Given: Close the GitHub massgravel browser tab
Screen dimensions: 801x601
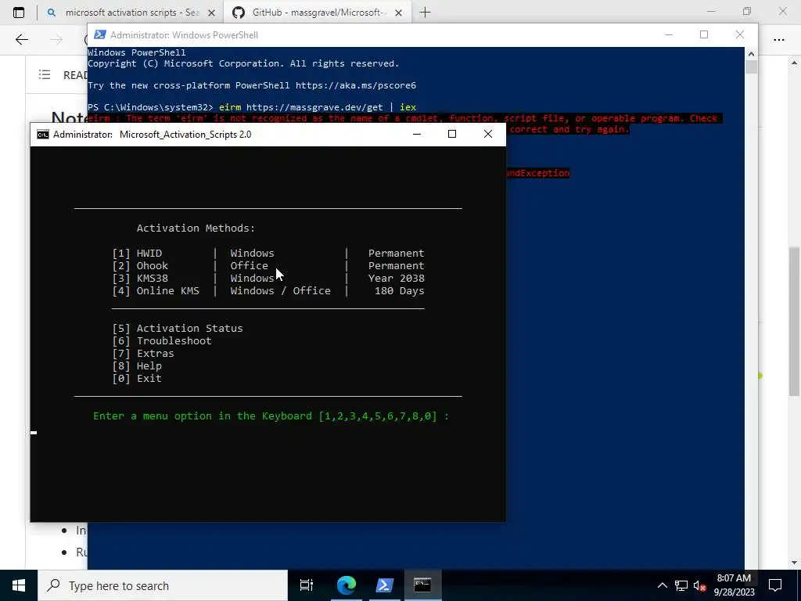Looking at the screenshot, I should pyautogui.click(x=399, y=13).
